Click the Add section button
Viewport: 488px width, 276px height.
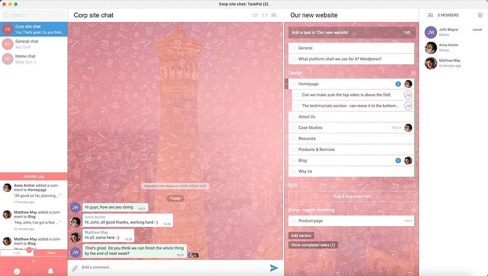(x=302, y=235)
